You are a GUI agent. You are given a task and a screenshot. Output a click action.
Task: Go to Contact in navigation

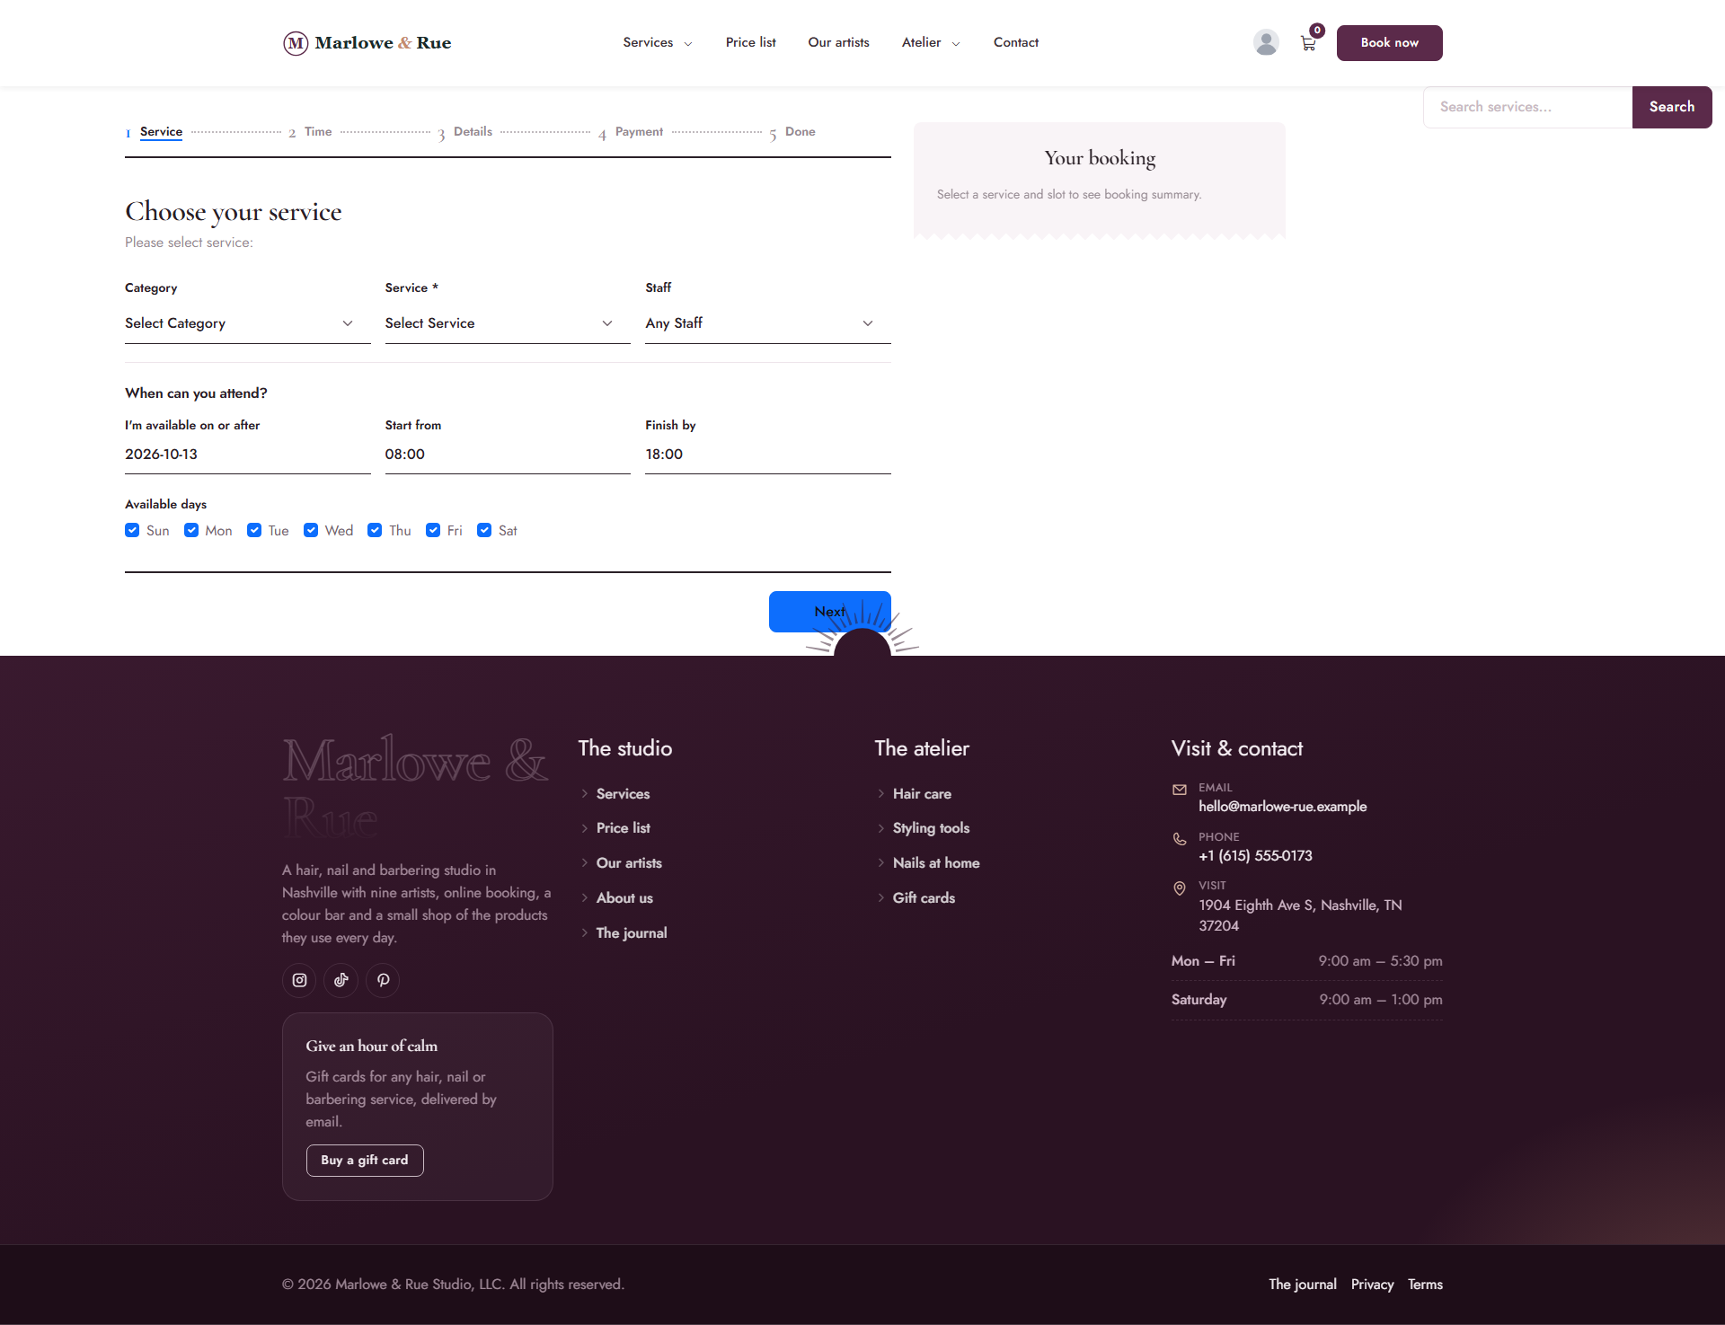(x=1016, y=42)
